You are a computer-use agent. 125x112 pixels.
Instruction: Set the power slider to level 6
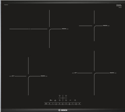69,104
